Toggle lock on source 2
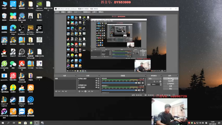This screenshot has height=125, width=222. tap(99, 81)
